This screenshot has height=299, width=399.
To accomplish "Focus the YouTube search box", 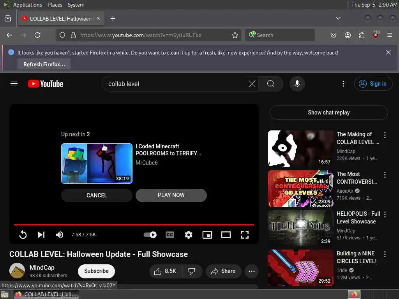I will (x=176, y=84).
